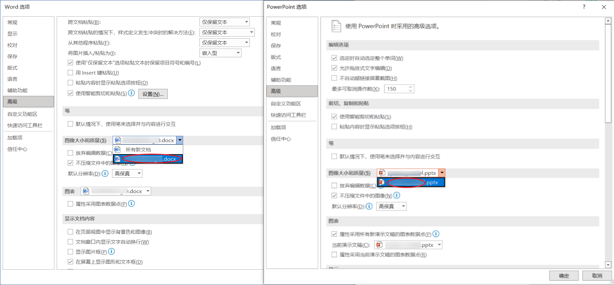Click PowerPoint options scrollbar down arrow
Screen dimensions: 614x285
pos(608,265)
